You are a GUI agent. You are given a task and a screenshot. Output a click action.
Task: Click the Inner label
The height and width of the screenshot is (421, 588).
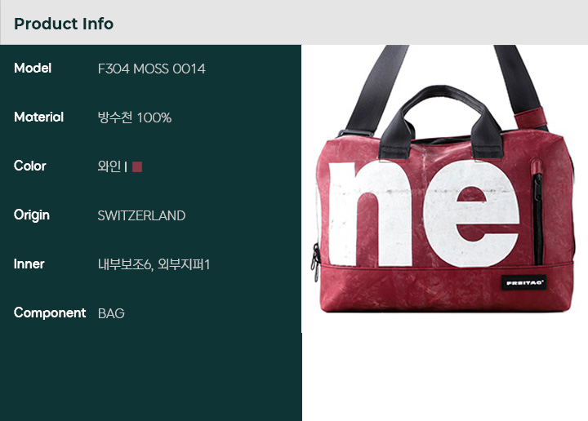[29, 264]
